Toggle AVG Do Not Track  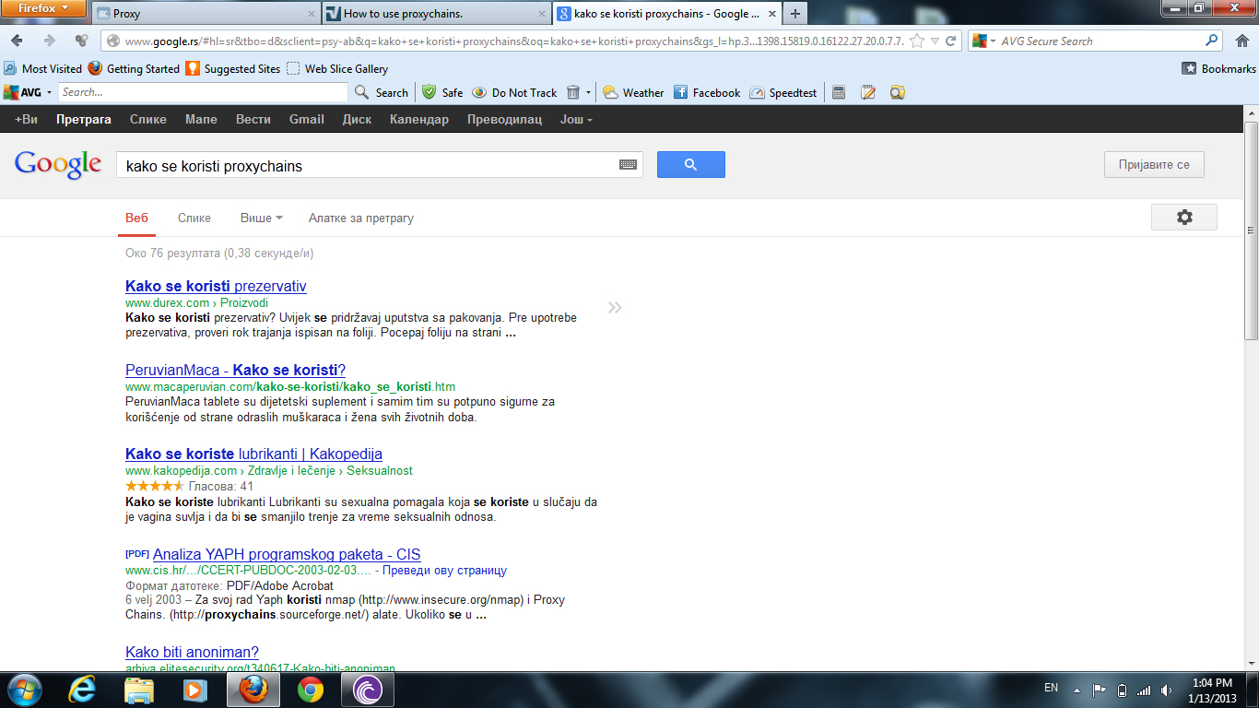coord(514,92)
